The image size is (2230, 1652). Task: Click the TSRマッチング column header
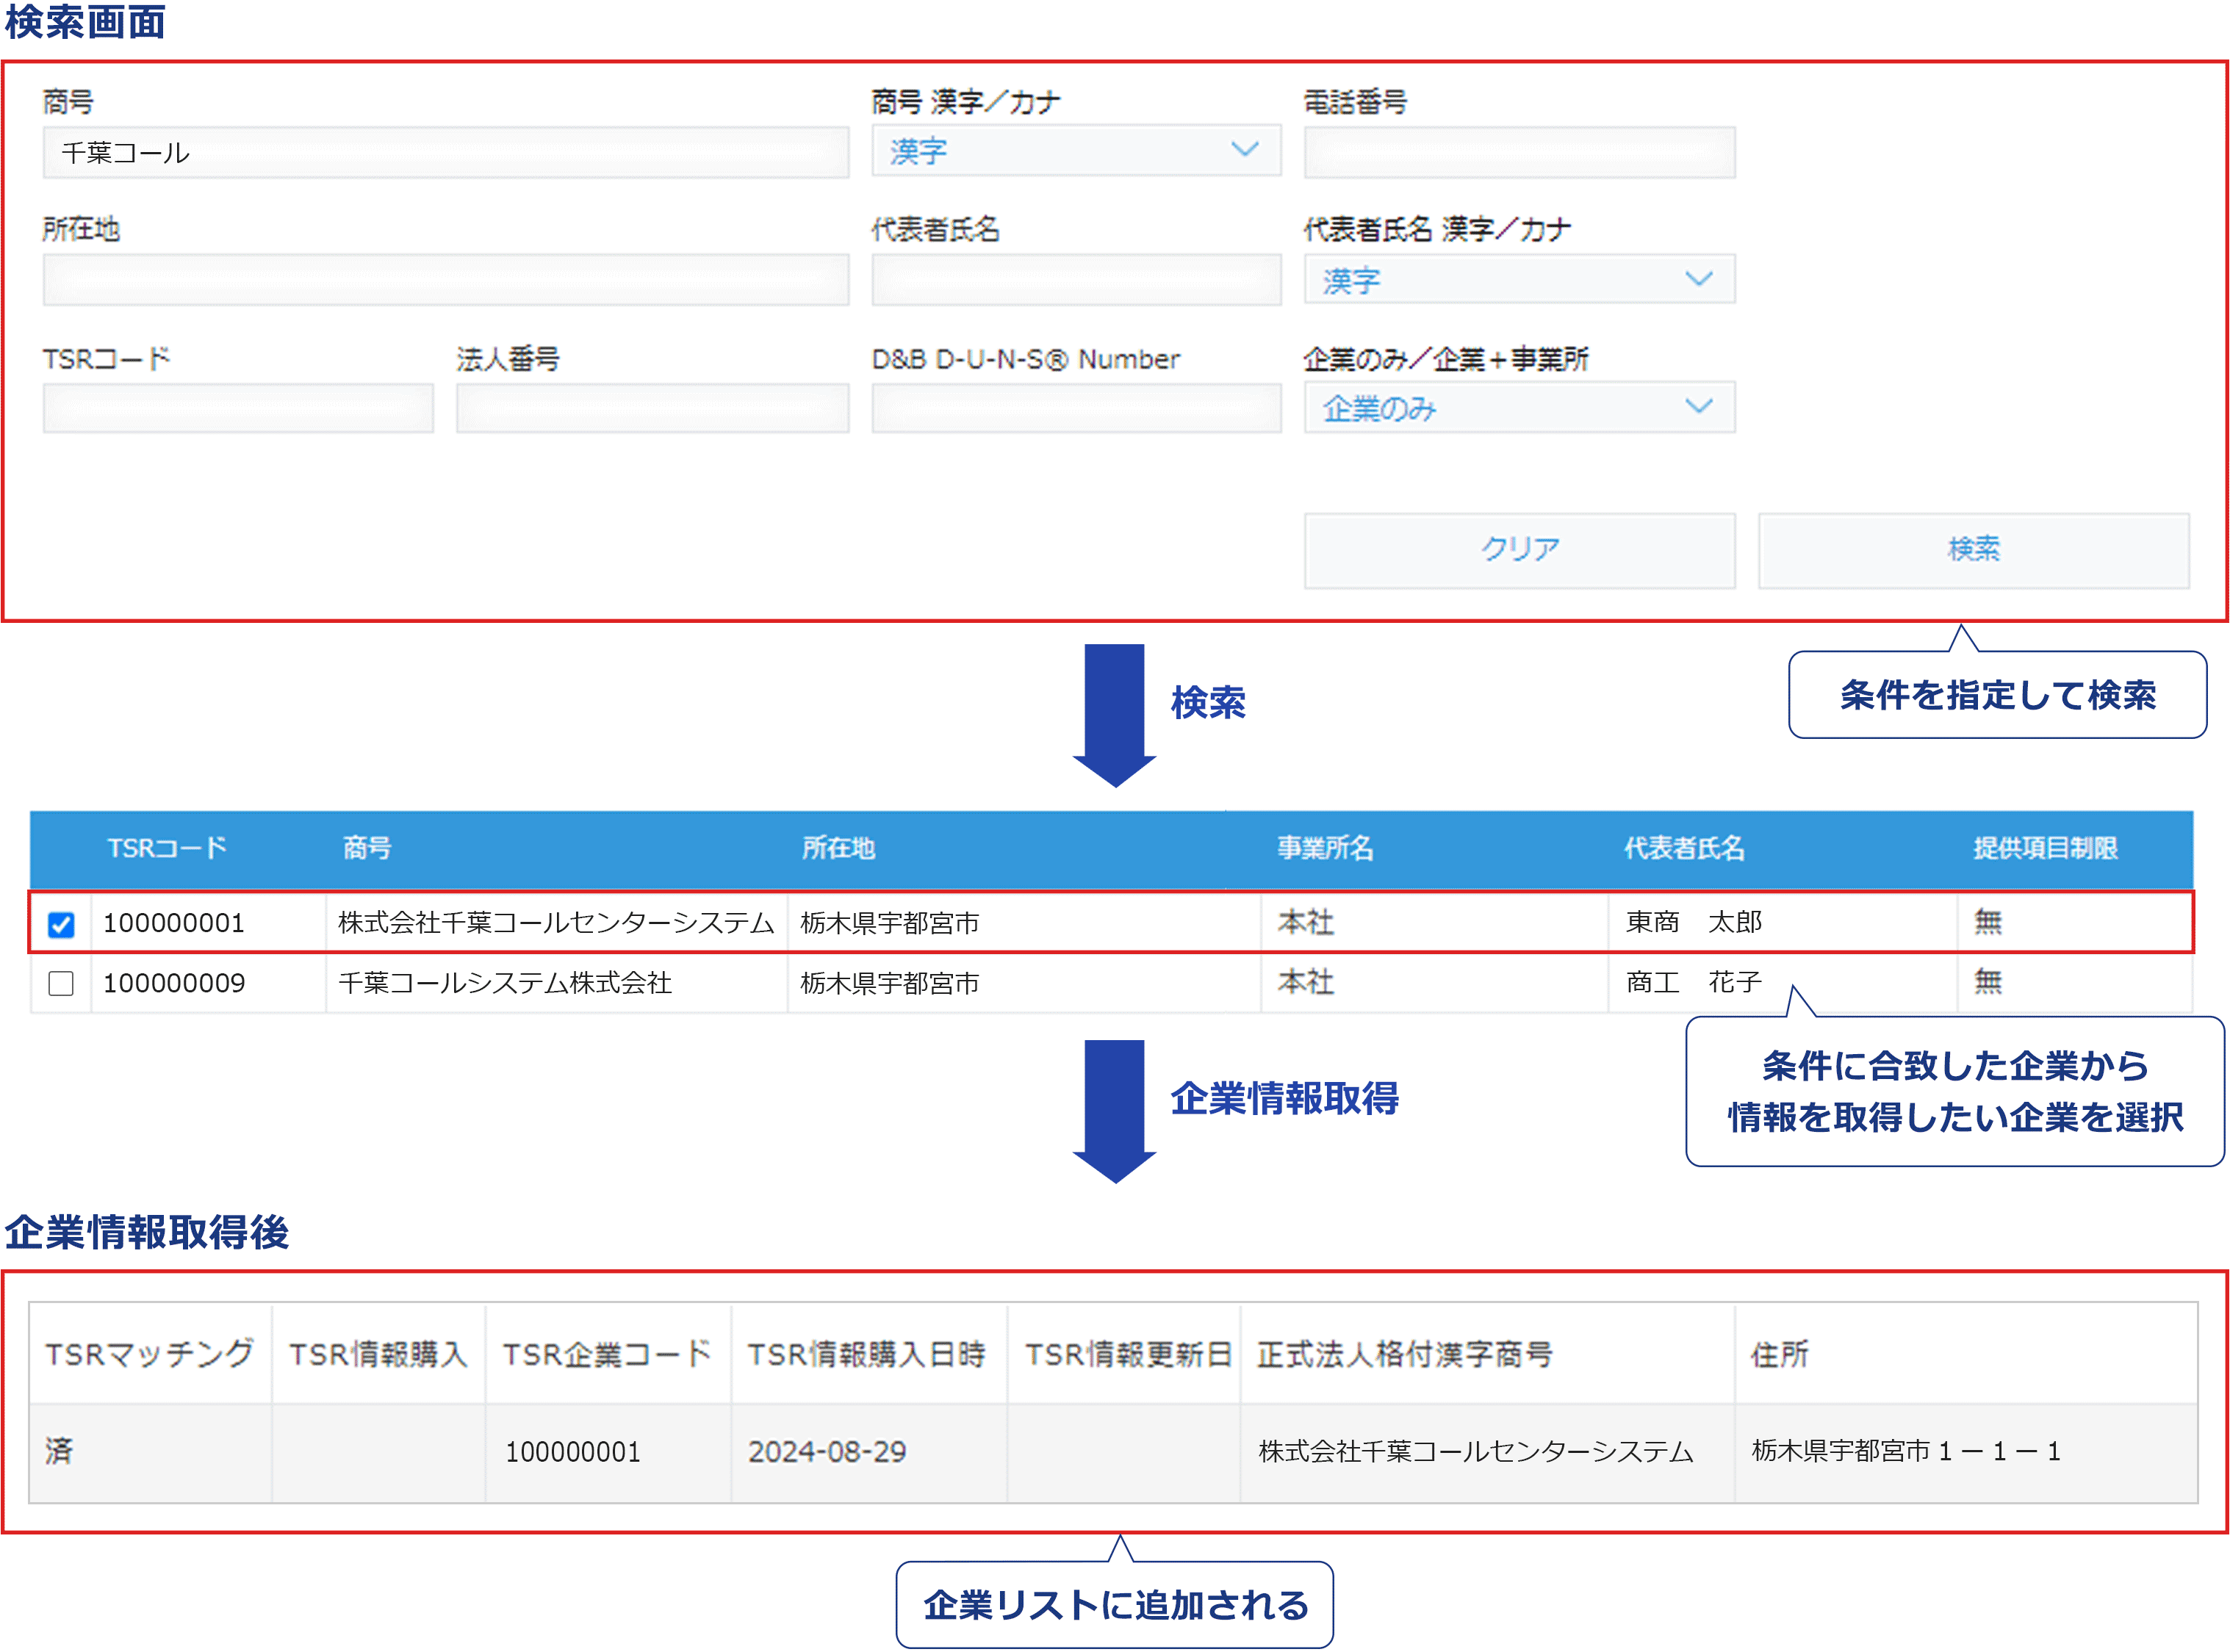tap(150, 1354)
